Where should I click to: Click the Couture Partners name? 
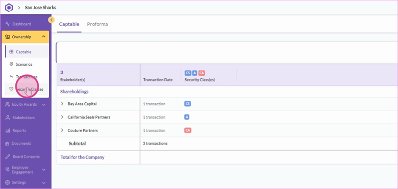[x=82, y=130]
